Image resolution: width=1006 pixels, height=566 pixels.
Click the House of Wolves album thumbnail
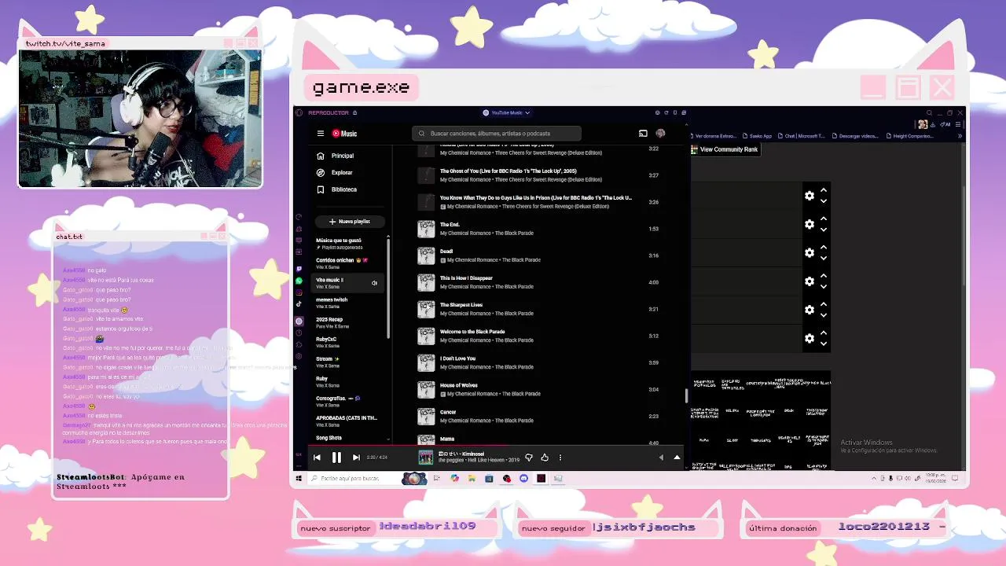pos(426,389)
